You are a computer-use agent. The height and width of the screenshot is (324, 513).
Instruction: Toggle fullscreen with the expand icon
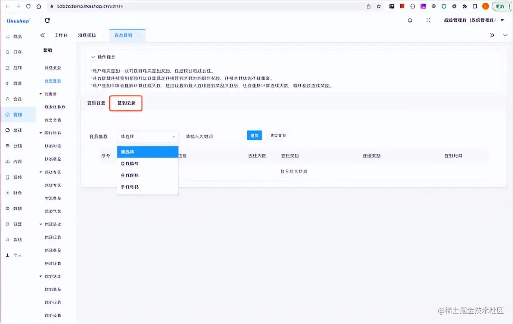coord(428,20)
